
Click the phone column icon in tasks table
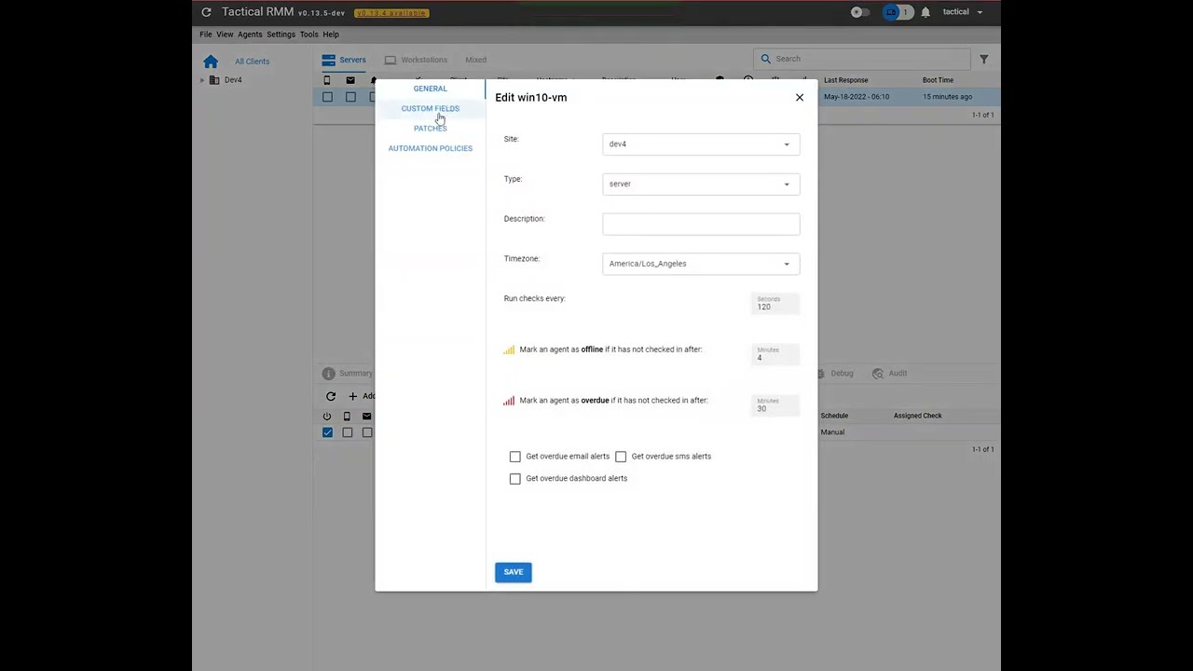tap(347, 417)
